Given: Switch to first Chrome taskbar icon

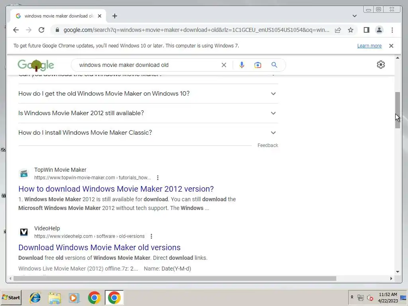Looking at the screenshot, I should pyautogui.click(x=94, y=298).
